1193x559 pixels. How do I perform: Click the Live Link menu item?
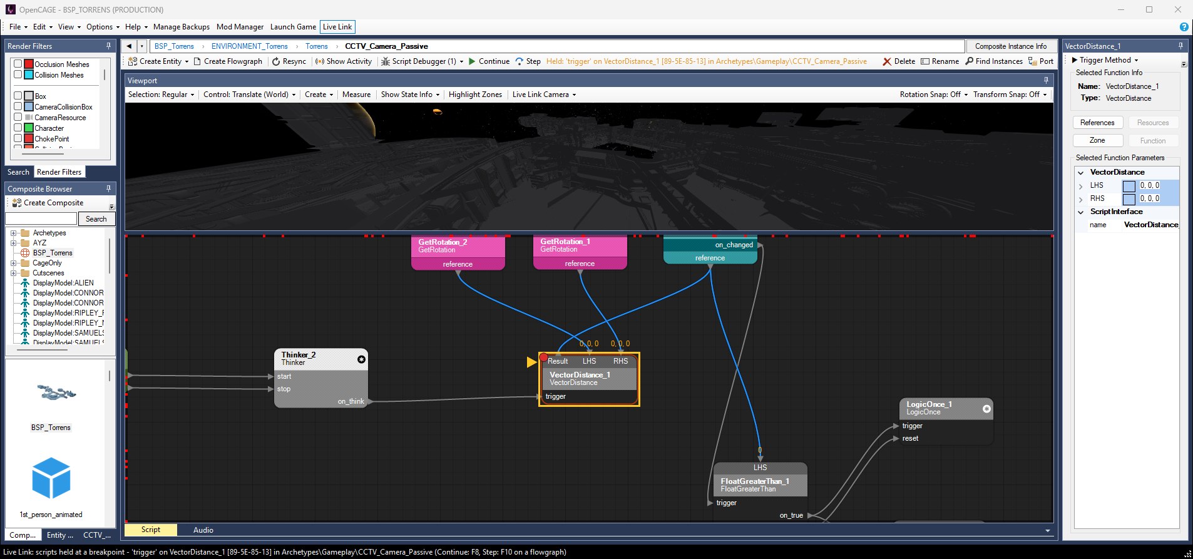coord(337,27)
